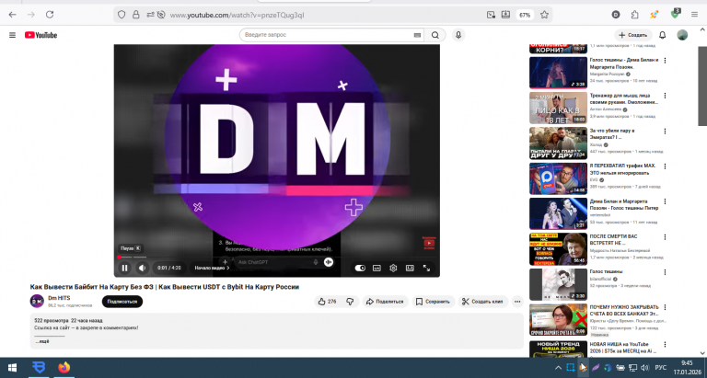Click the magnifying glass search button
The image size is (707, 378).
click(x=435, y=35)
